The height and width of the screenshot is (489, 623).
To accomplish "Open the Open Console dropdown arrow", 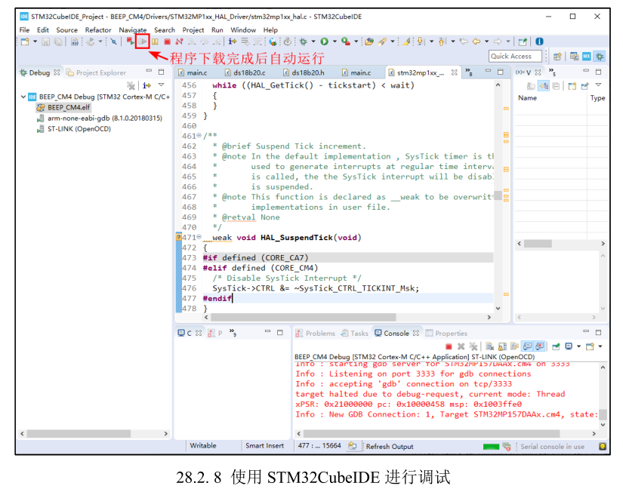I will (600, 346).
